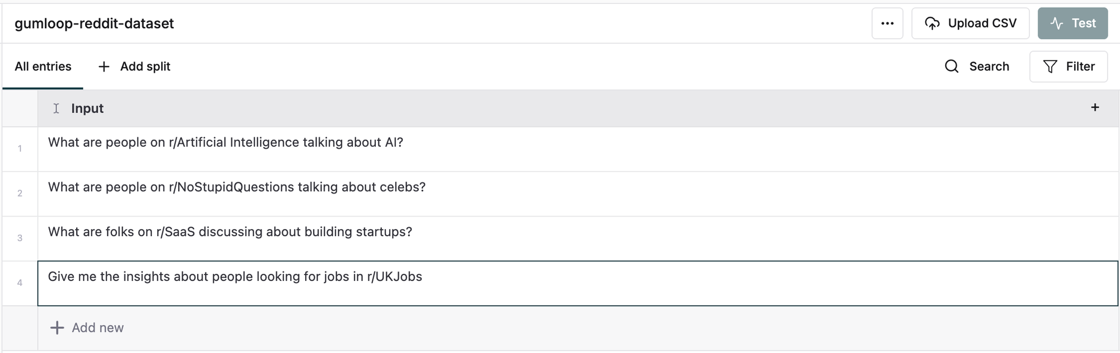Click the Test button

coord(1072,23)
